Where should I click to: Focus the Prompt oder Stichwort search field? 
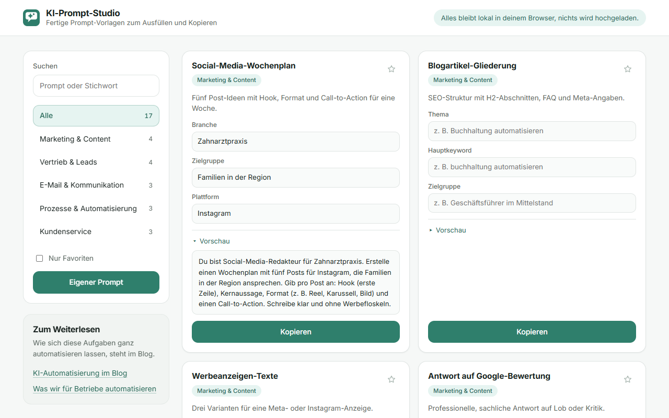point(96,86)
